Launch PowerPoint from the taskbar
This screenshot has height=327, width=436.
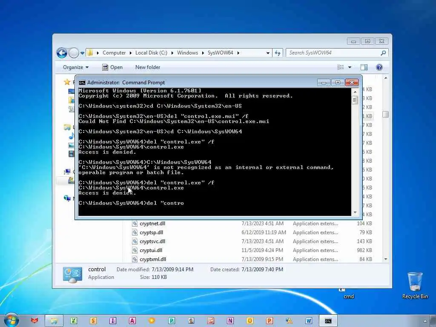[270, 321]
